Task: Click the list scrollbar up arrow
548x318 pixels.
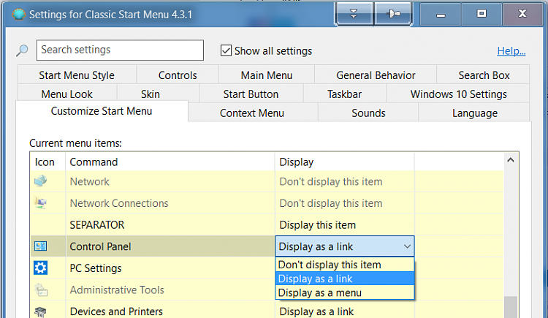Action: (x=511, y=160)
